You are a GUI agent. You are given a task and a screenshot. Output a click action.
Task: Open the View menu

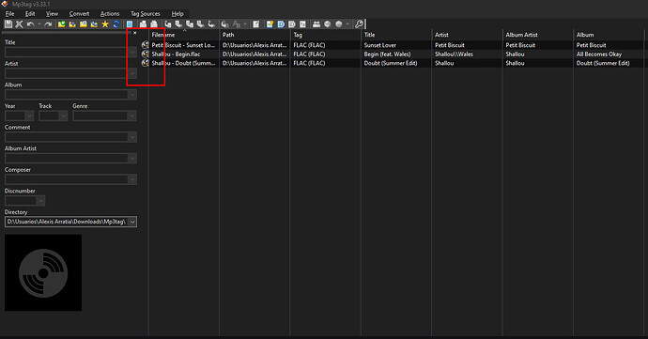(52, 14)
